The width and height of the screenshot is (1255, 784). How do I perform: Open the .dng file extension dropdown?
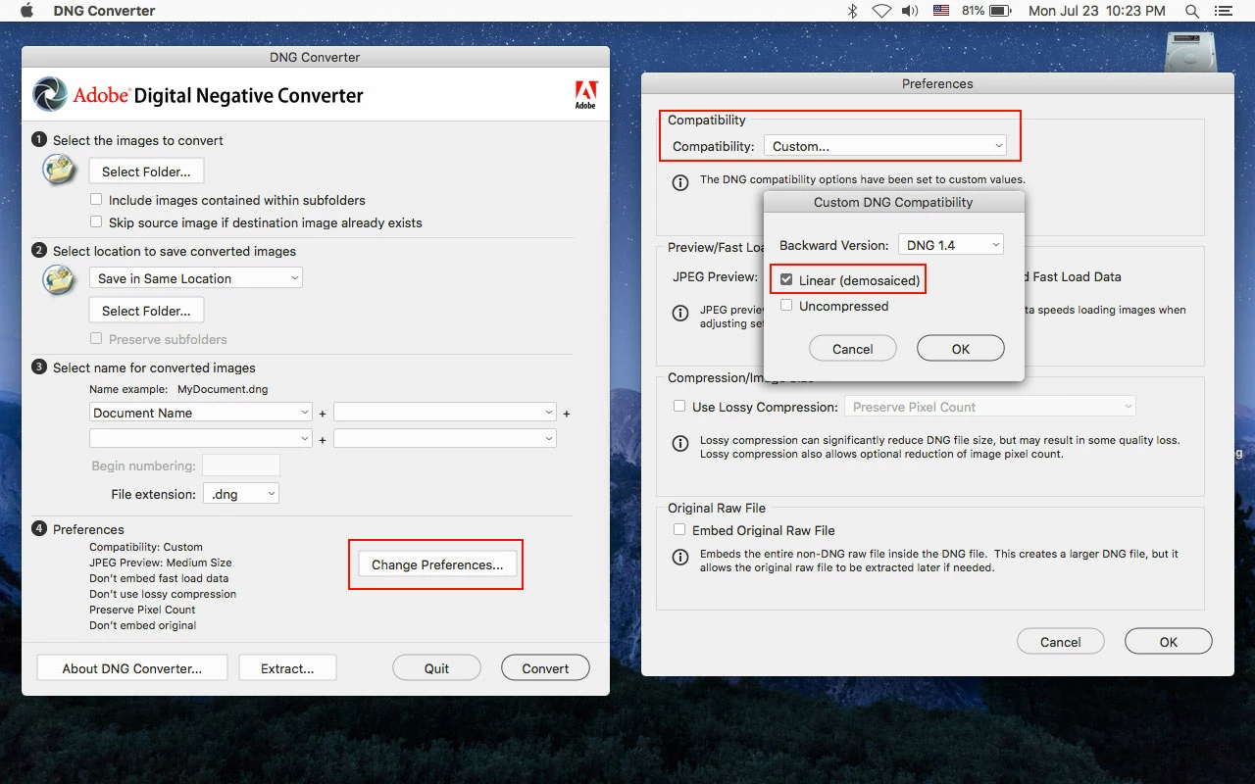click(x=241, y=494)
